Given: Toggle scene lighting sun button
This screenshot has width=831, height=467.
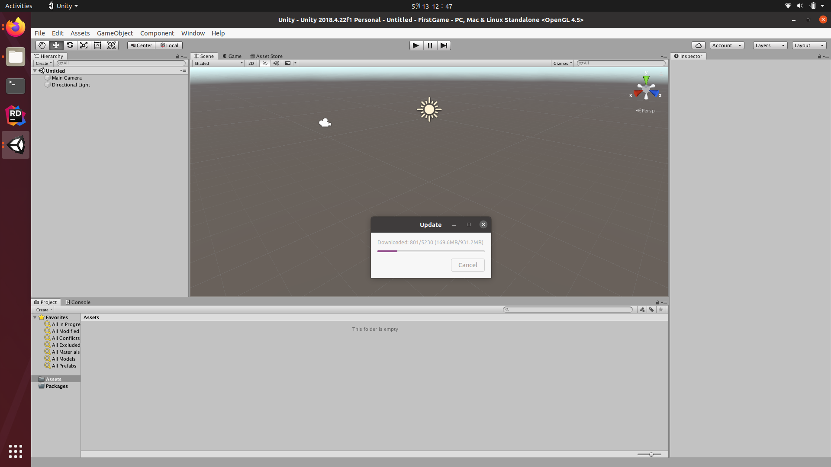Looking at the screenshot, I should [x=265, y=63].
